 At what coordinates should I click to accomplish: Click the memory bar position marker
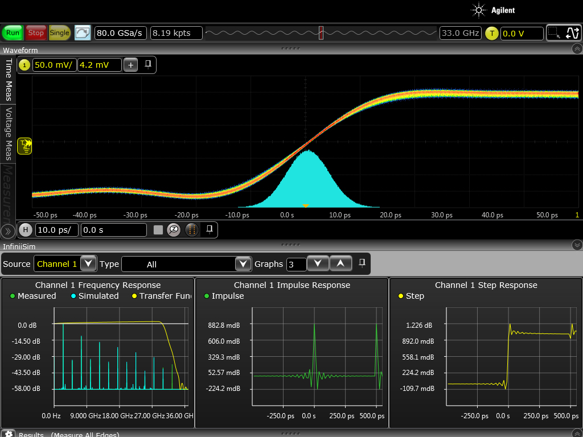(321, 32)
